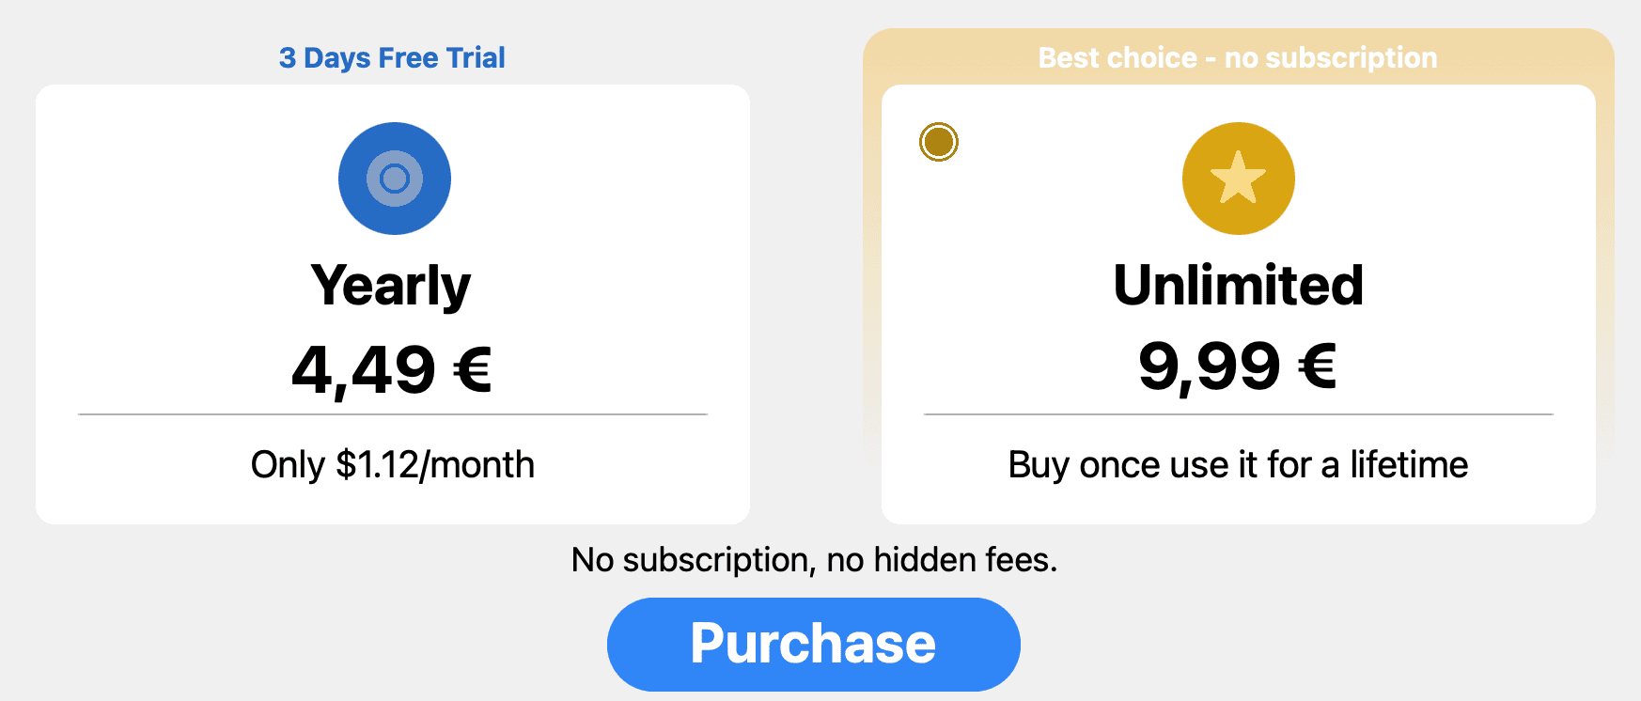Image resolution: width=1641 pixels, height=701 pixels.
Task: Click the Purchase button
Action: (814, 644)
